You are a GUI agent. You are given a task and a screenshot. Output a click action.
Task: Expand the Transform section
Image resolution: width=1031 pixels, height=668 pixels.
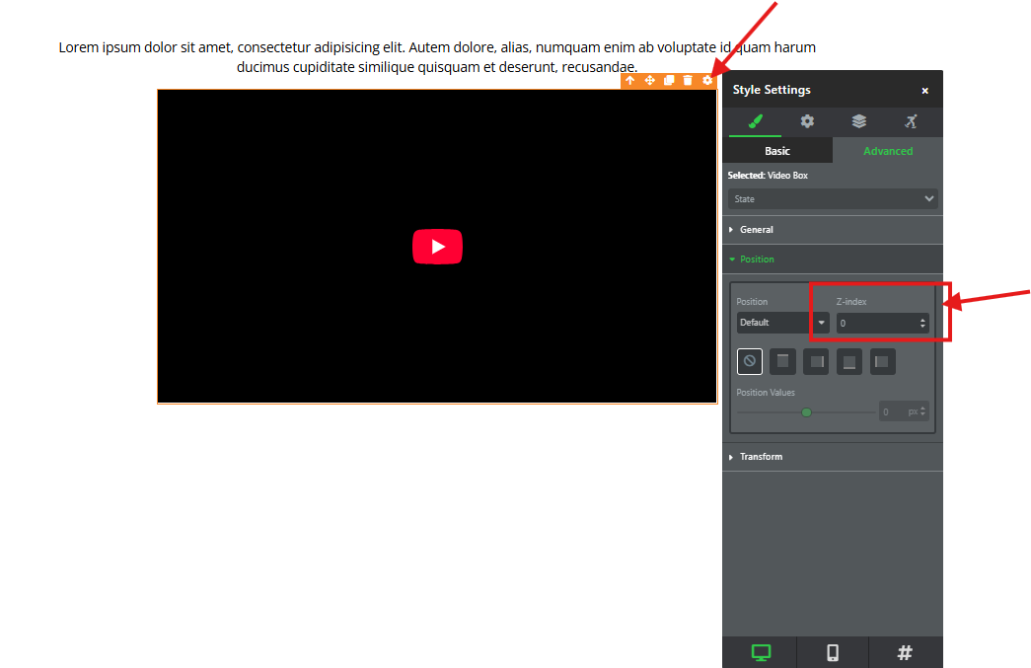833,456
